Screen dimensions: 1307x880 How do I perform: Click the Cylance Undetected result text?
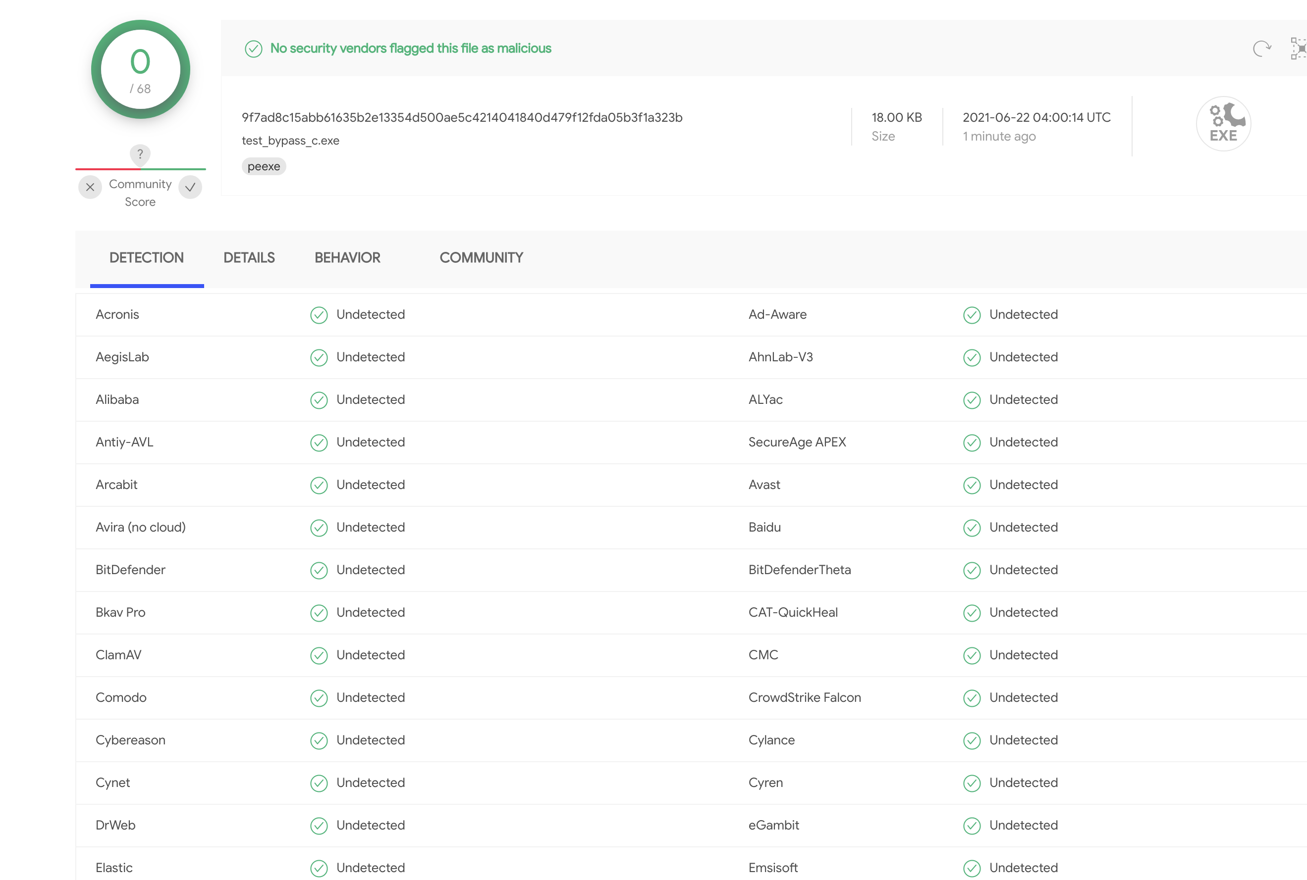coord(1024,740)
